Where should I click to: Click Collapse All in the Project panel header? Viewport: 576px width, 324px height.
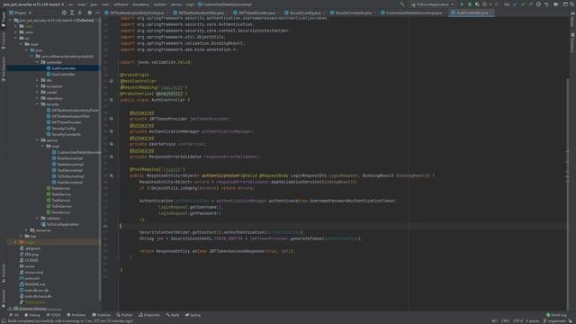[80, 13]
